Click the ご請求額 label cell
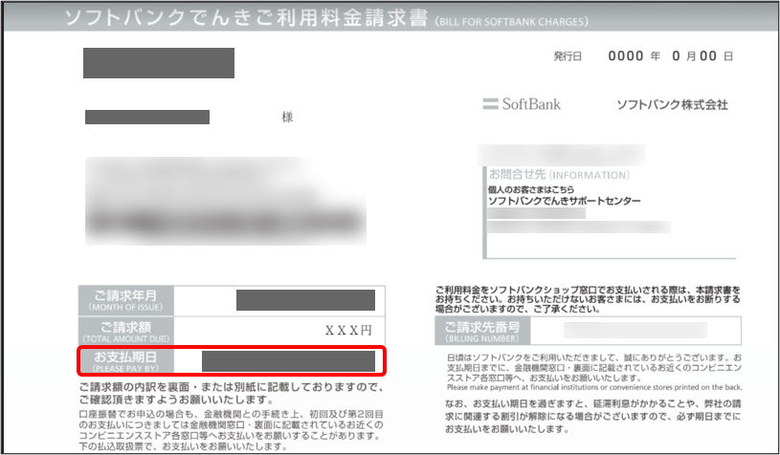 pyautogui.click(x=126, y=332)
